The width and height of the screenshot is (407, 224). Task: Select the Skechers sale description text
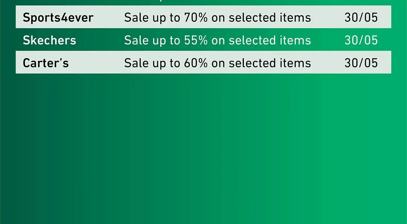tap(217, 40)
